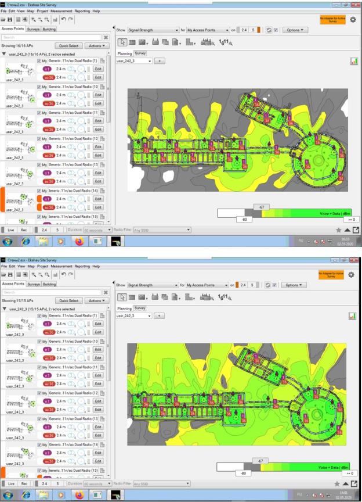Open the Project menu in bottom window
Viewport: 362px width, 502px height.
click(42, 266)
